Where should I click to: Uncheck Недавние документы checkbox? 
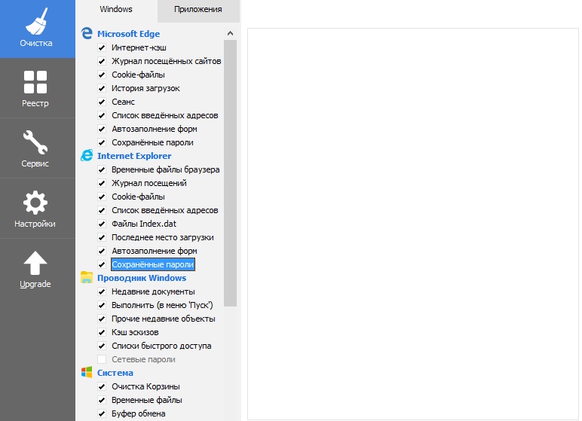pyautogui.click(x=102, y=291)
